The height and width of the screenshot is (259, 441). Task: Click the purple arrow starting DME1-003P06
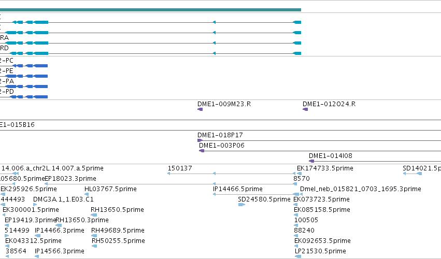pyautogui.click(x=202, y=151)
